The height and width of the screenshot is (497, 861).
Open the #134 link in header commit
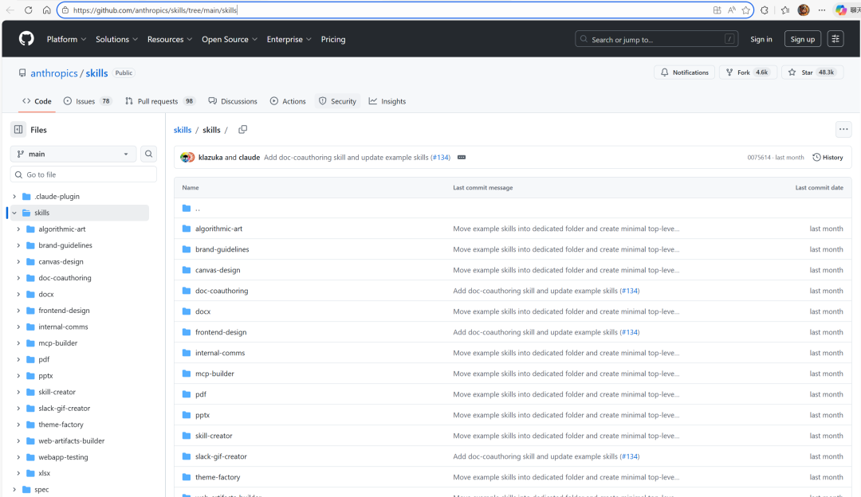point(440,158)
